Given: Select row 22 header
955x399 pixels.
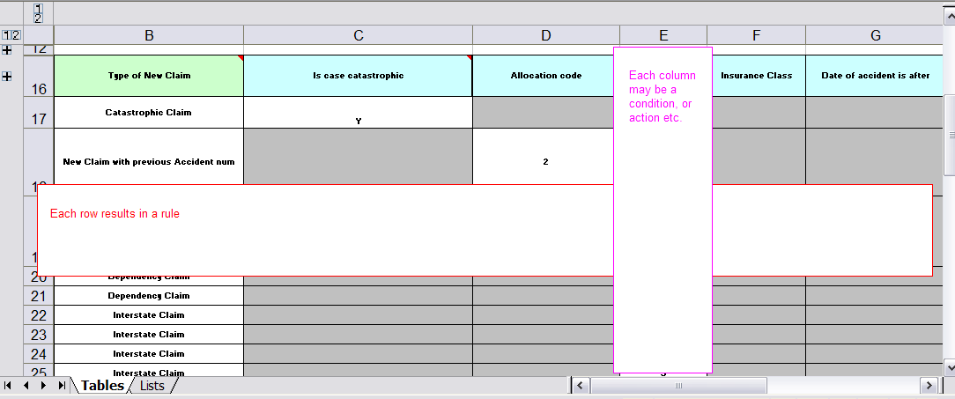Looking at the screenshot, I should 38,315.
